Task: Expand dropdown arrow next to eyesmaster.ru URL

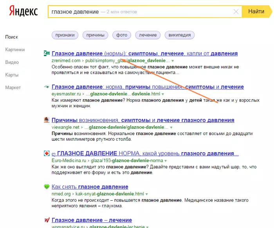Action: tap(163, 94)
